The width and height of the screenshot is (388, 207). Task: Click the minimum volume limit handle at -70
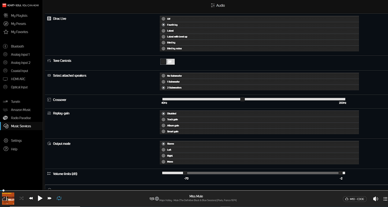click(185, 173)
